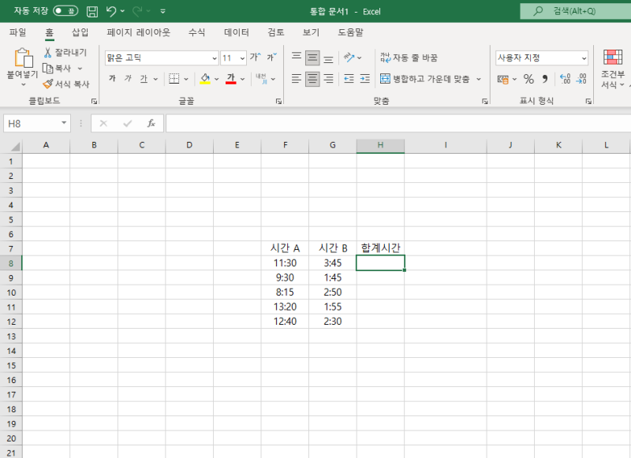Open the 페이지 레이아웃 tab
Viewport: 631px width, 458px height.
(139, 32)
